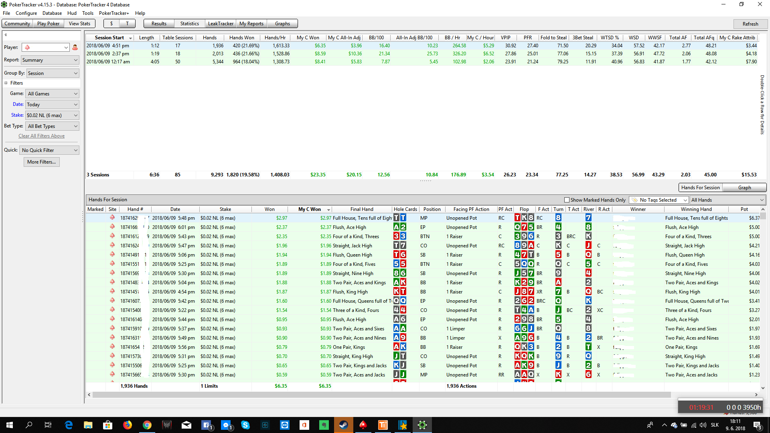Open the Mail app from the taskbar
Image resolution: width=770 pixels, height=433 pixels.
[186, 425]
